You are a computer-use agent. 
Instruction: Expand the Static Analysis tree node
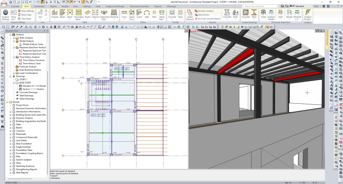click(14, 38)
